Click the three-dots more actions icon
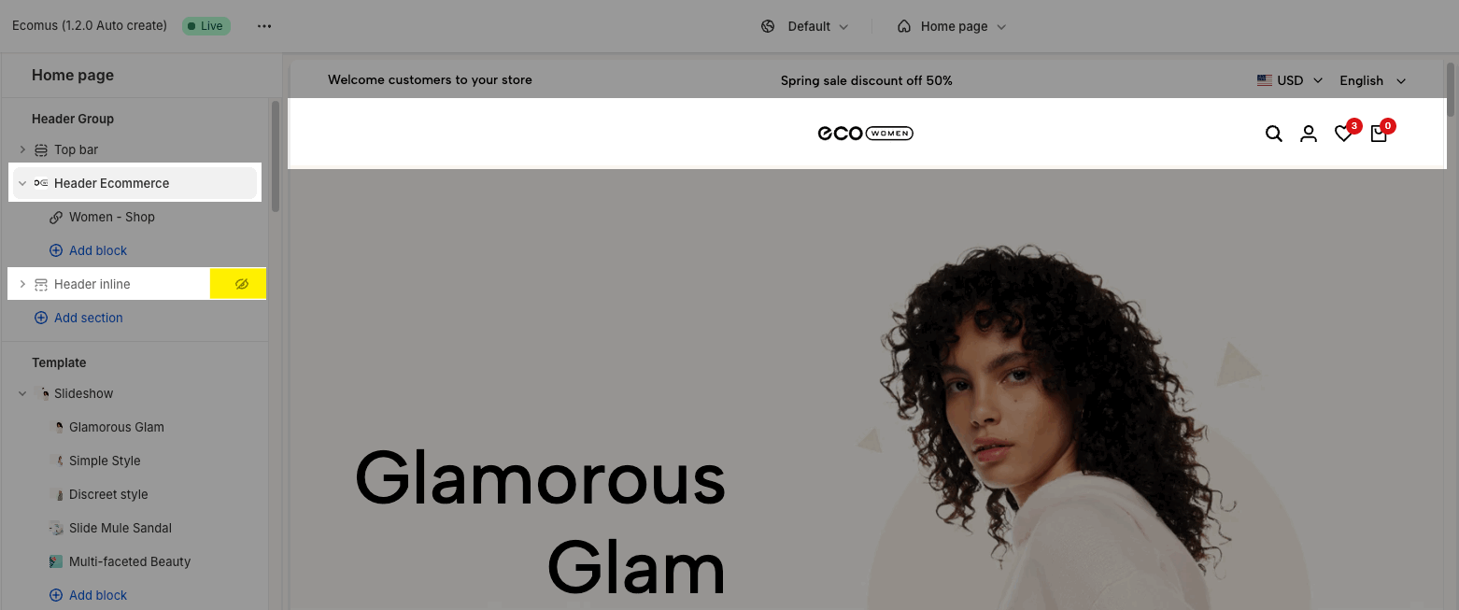This screenshot has height=610, width=1459. [x=264, y=26]
